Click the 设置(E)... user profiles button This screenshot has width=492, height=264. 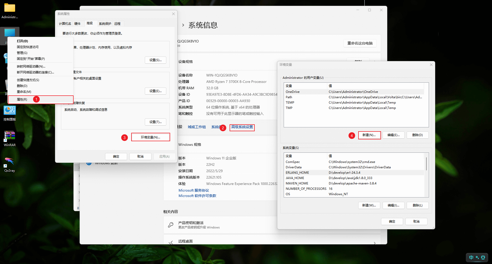[156, 91]
